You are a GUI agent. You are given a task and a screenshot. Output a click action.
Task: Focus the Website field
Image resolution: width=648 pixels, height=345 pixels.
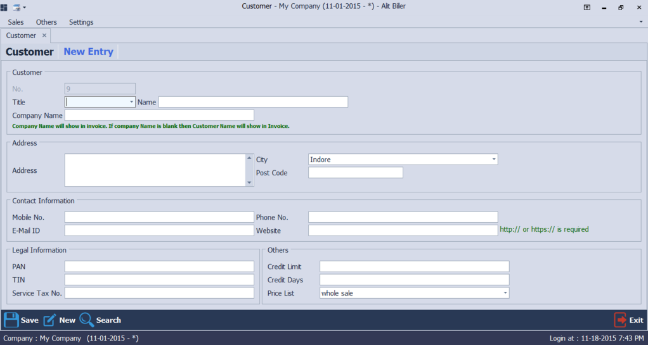pyautogui.click(x=403, y=230)
